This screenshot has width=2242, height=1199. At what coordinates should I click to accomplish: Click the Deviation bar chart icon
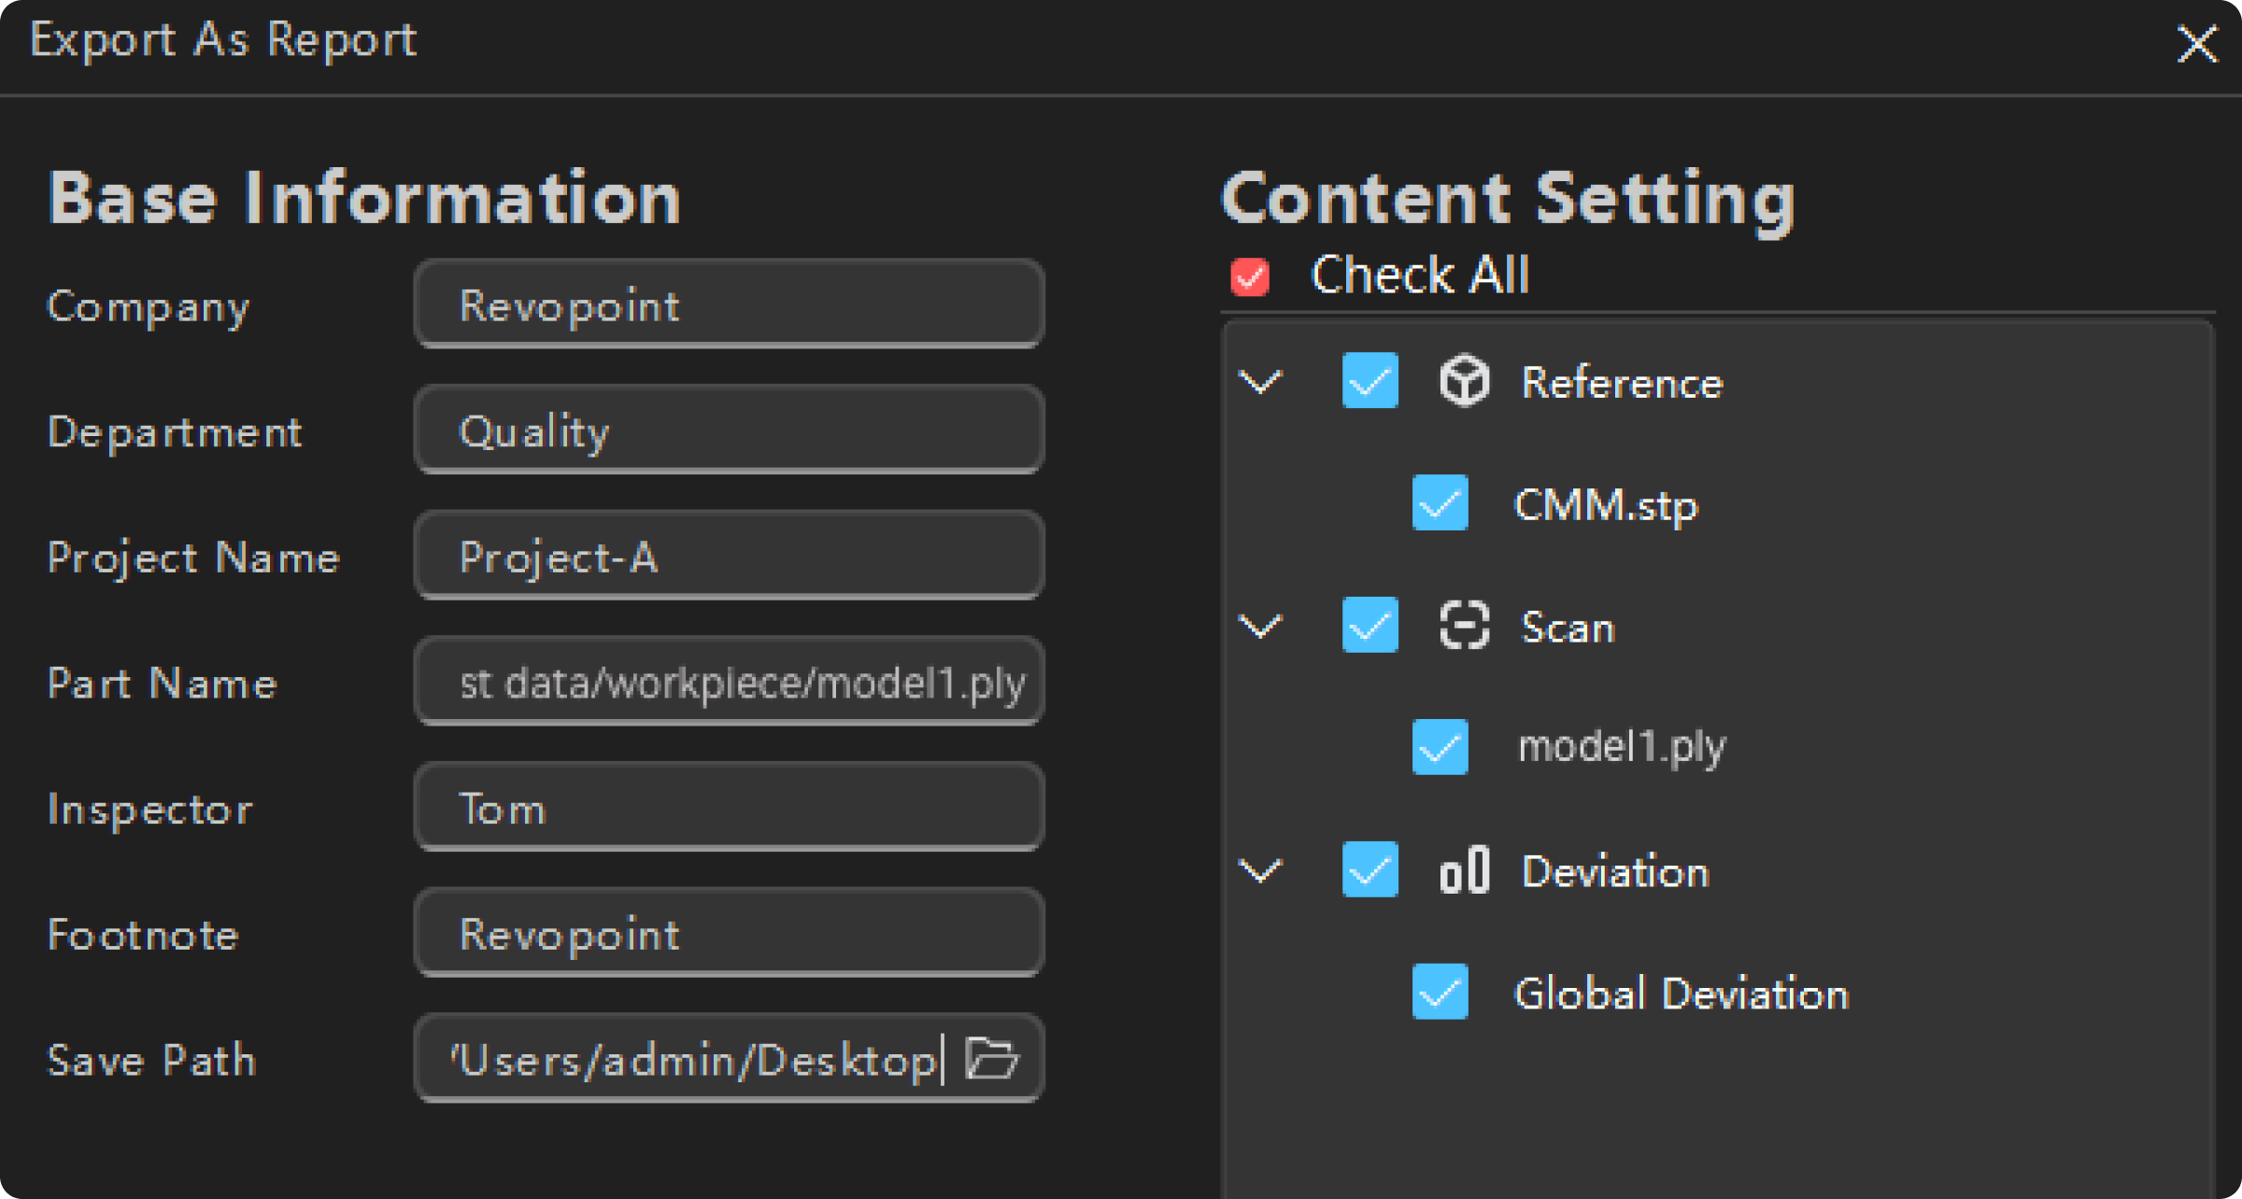tap(1464, 870)
